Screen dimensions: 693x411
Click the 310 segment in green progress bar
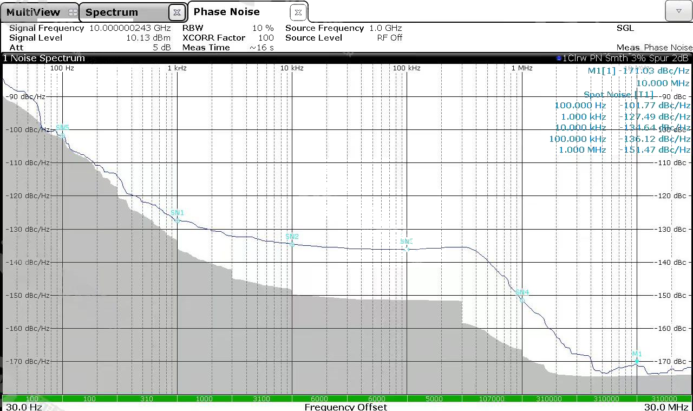(x=147, y=399)
